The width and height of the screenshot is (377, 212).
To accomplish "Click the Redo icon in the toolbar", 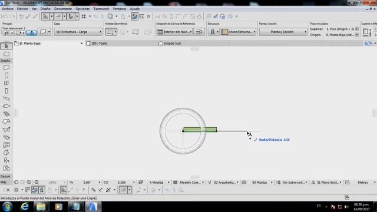I will 12,16.
